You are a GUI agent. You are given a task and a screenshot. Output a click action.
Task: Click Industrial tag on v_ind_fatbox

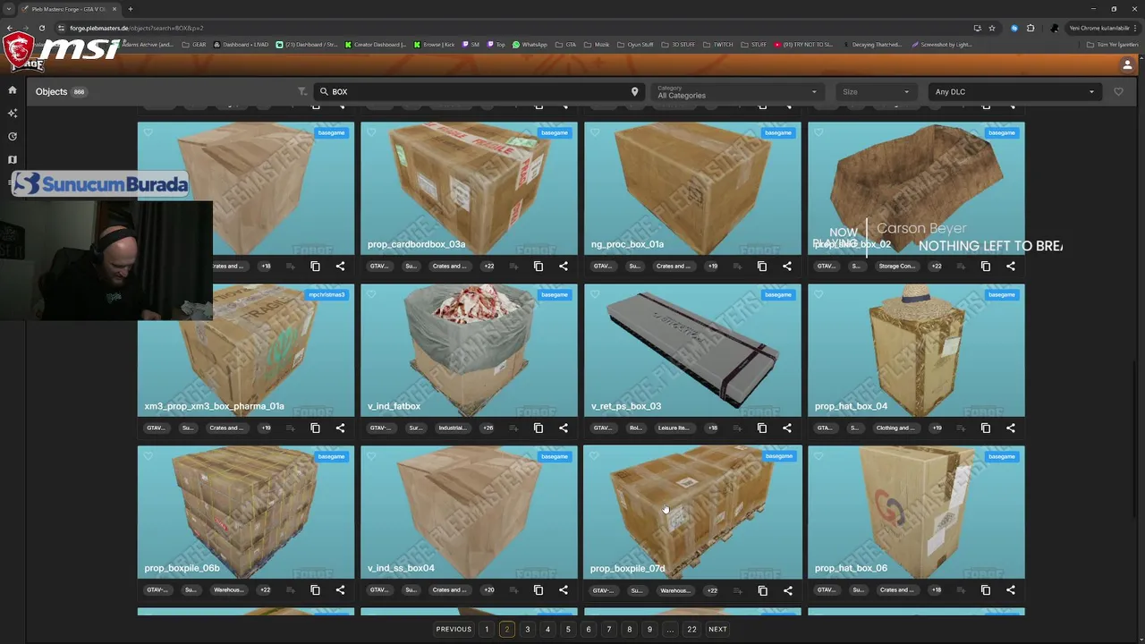tap(452, 428)
